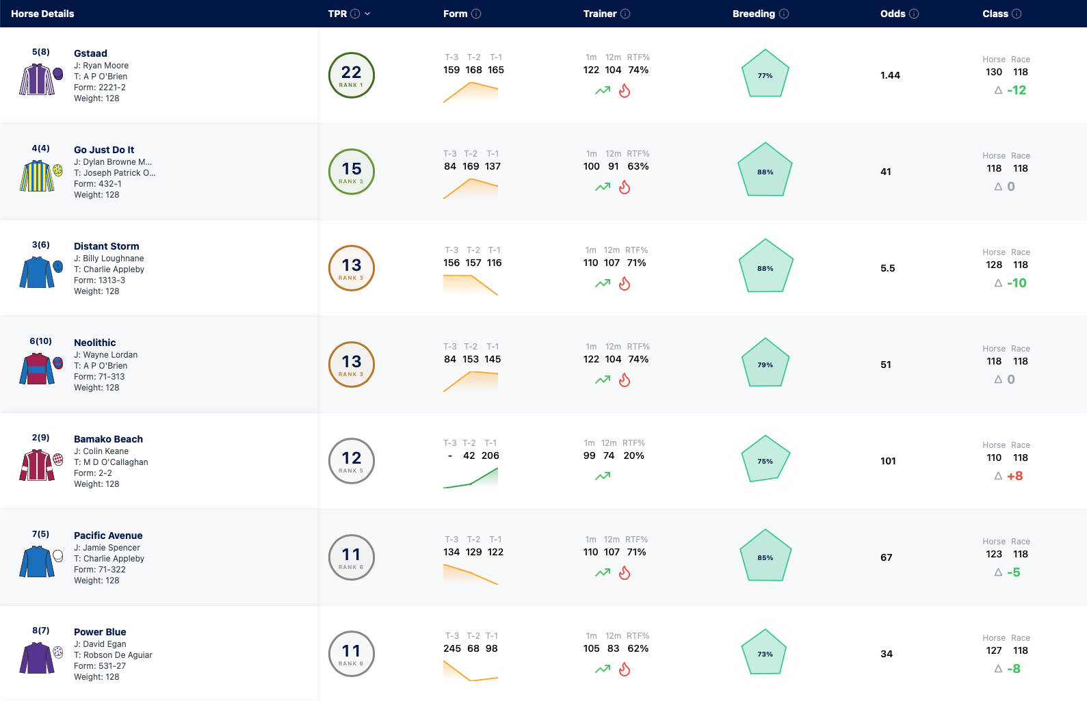Open the TPR sort dropdown chevron
This screenshot has width=1087, height=701.
tap(367, 14)
